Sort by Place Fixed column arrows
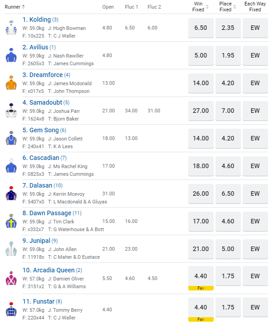This screenshot has height=324, width=274. tap(235, 7)
